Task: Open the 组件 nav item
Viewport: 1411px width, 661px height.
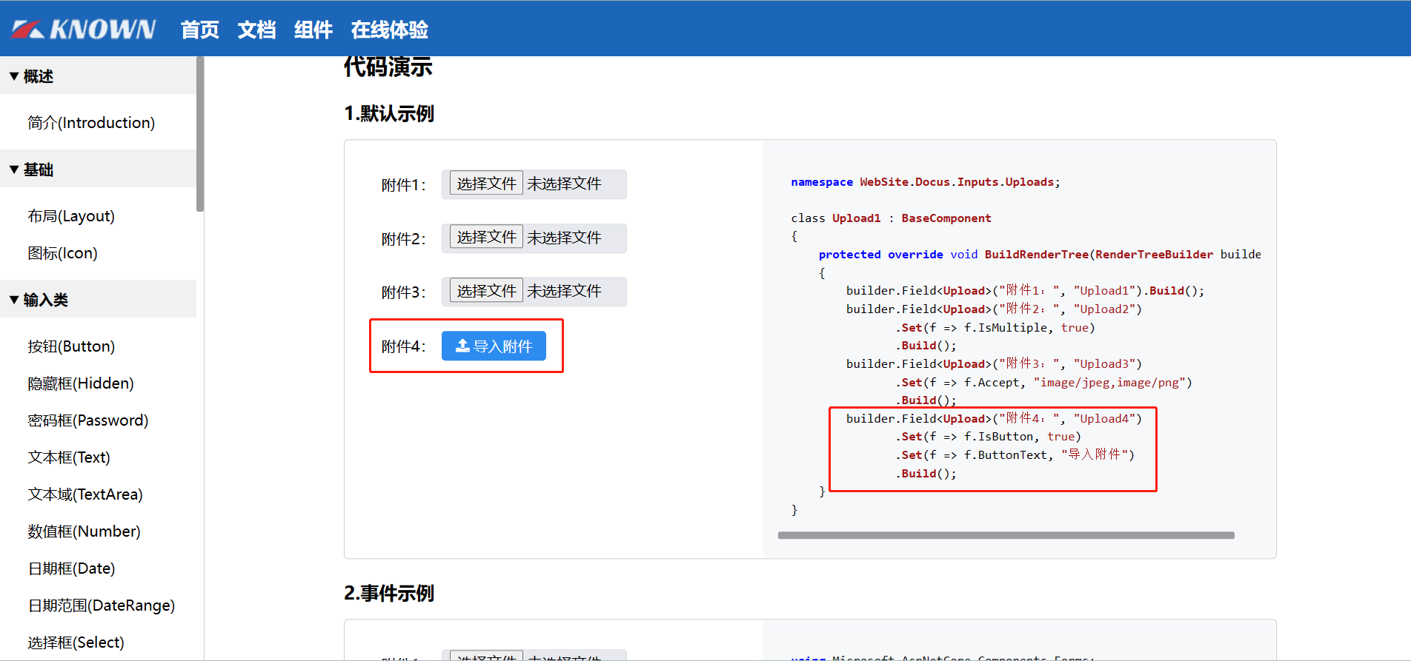Action: click(x=313, y=30)
